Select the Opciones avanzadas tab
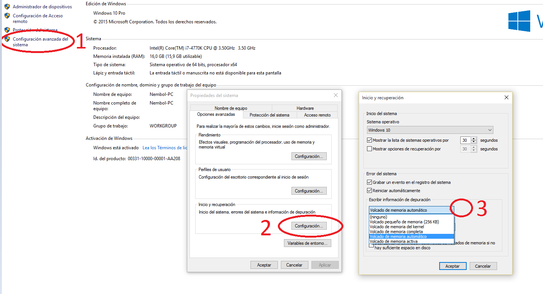Screen dimensions: 543x294 (x=216, y=114)
